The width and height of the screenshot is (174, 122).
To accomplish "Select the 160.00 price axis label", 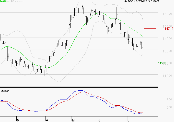I will pyautogui.click(x=167, y=14).
